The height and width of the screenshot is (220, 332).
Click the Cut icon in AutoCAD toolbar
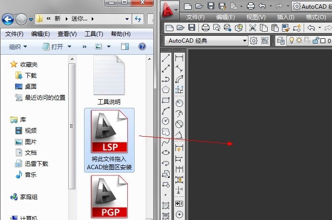(252, 28)
